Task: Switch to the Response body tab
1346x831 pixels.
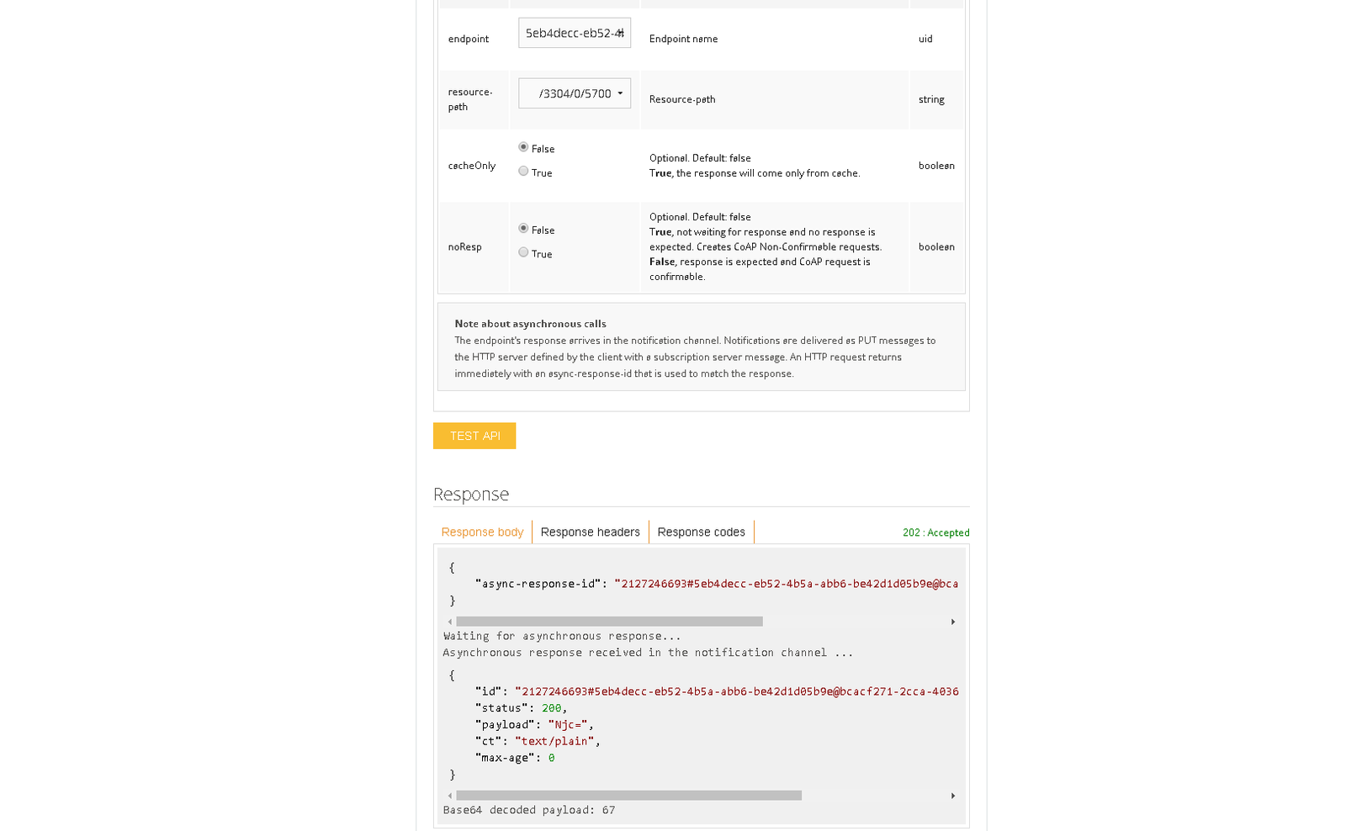Action: click(x=482, y=532)
